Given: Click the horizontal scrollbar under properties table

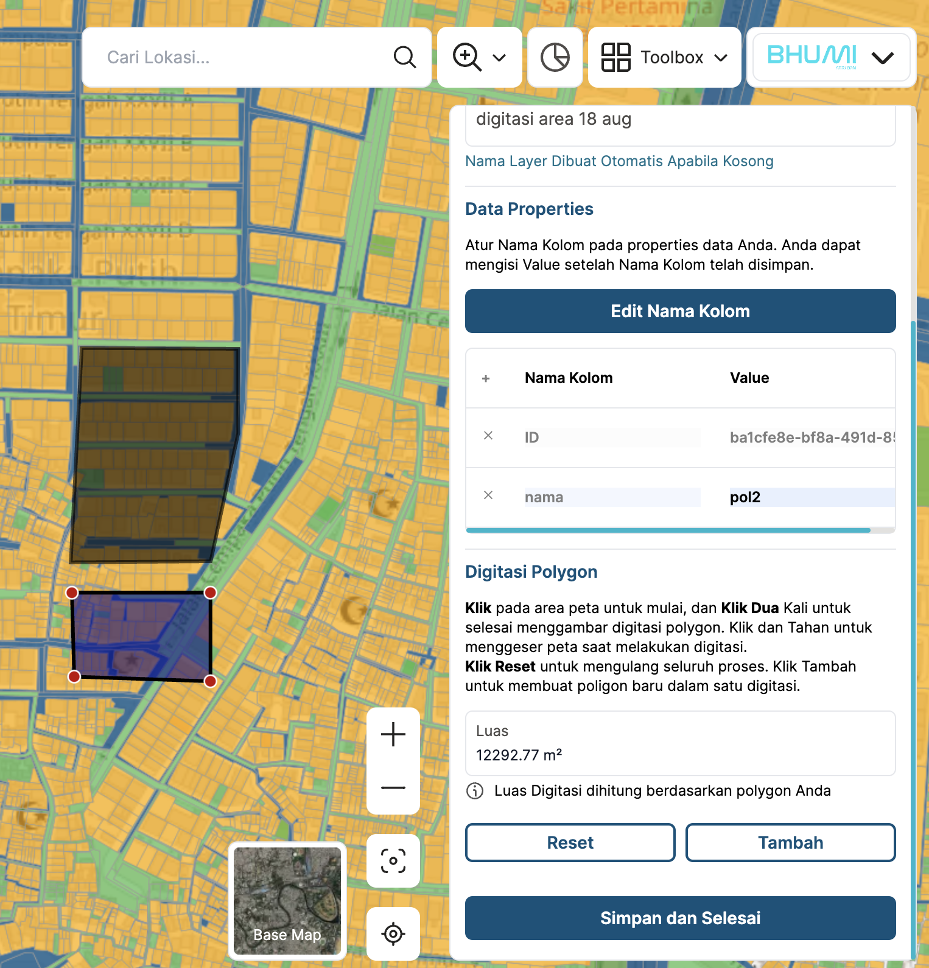Looking at the screenshot, I should (668, 530).
